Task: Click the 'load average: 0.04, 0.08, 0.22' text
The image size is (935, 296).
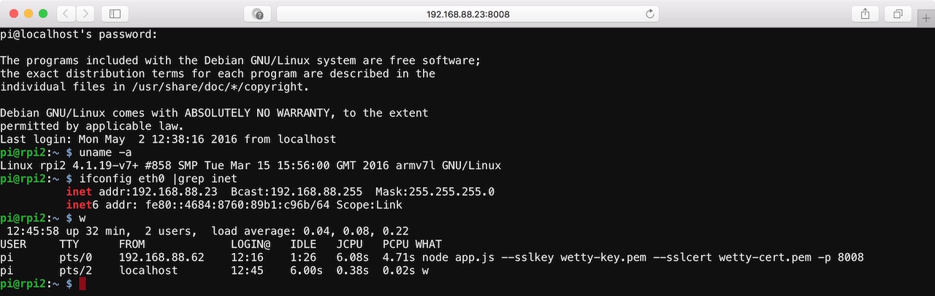Action: click(x=310, y=231)
